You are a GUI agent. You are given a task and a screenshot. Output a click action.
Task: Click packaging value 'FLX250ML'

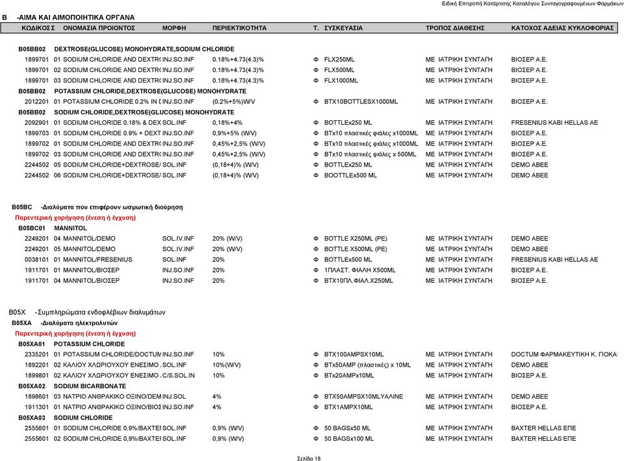(x=339, y=60)
